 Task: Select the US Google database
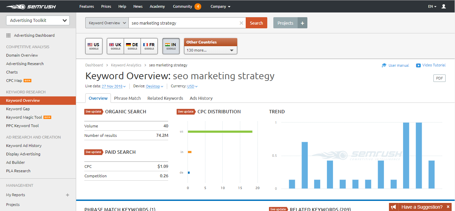[94, 46]
